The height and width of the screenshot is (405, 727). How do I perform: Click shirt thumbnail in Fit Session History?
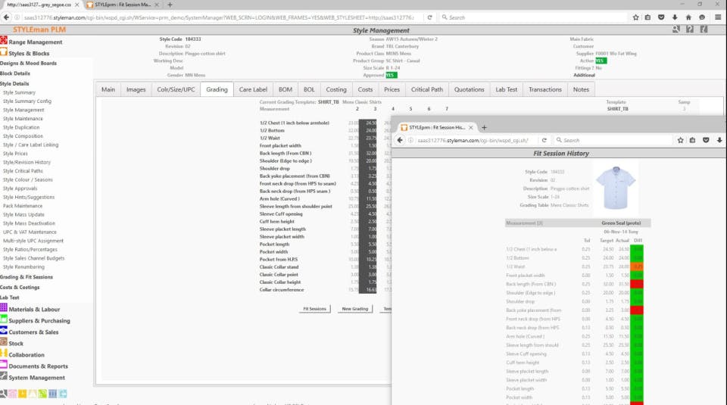coord(616,188)
